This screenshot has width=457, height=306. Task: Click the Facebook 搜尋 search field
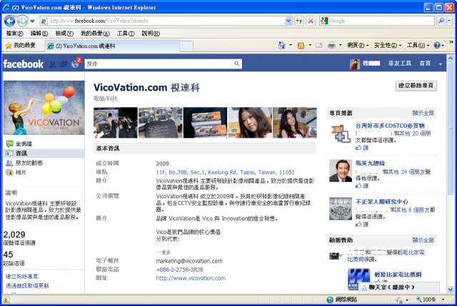tap(159, 63)
